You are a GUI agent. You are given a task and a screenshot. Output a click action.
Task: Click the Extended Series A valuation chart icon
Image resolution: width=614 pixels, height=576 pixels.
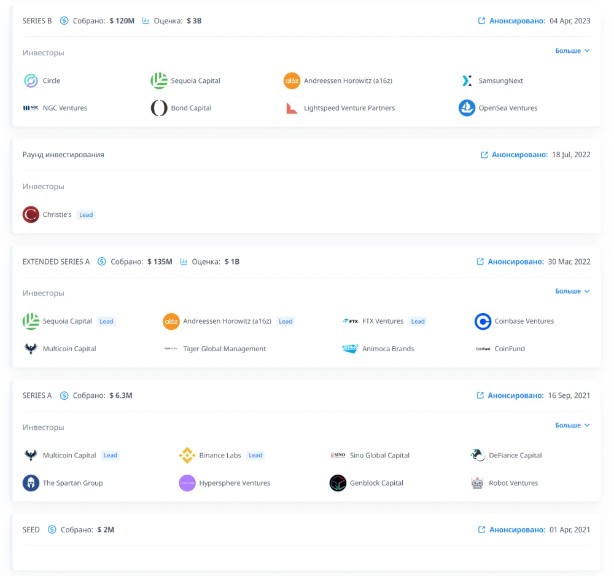[184, 262]
